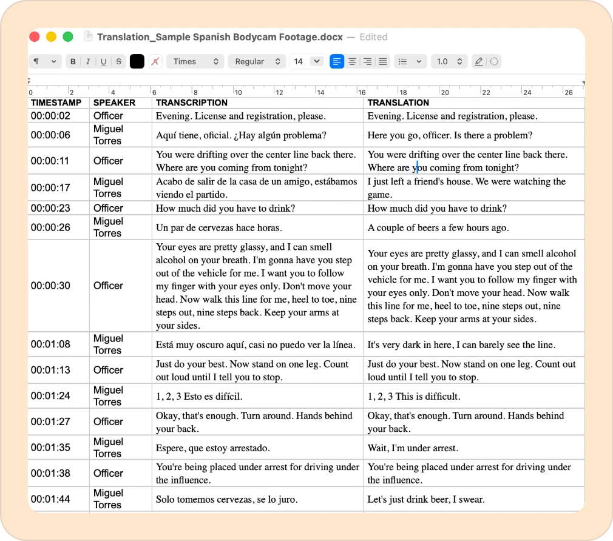Click the Edited status label
The width and height of the screenshot is (613, 541).
(x=373, y=37)
